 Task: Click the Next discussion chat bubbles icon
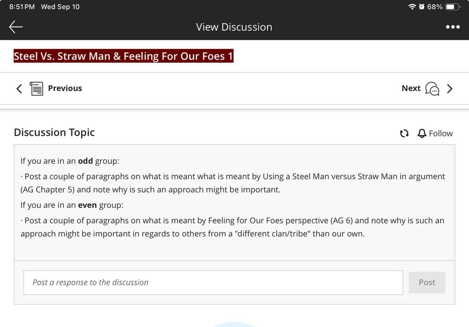tap(432, 89)
